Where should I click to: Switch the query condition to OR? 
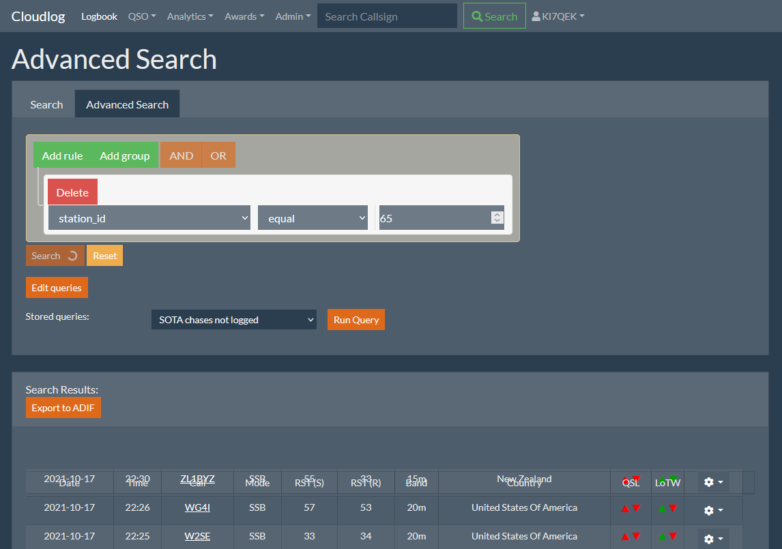(218, 155)
